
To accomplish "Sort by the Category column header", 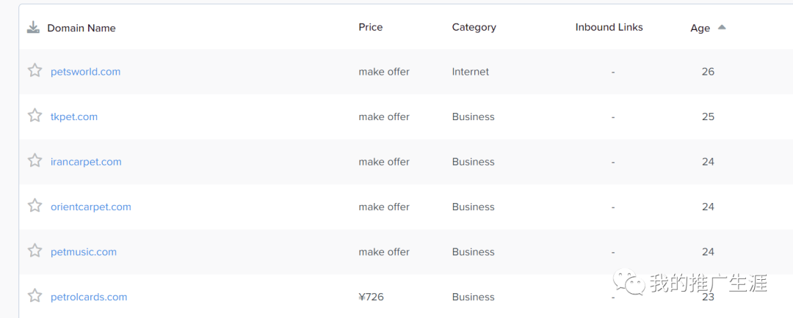I will tap(474, 27).
